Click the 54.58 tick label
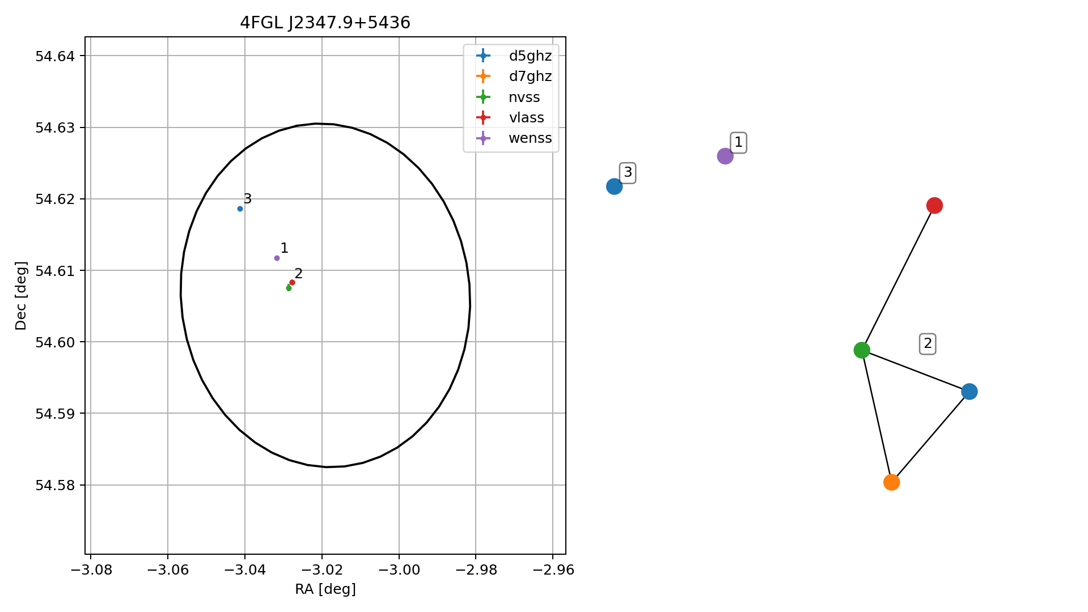The image size is (1088, 612). [x=54, y=486]
